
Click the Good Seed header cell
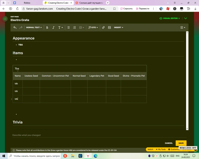113,76
